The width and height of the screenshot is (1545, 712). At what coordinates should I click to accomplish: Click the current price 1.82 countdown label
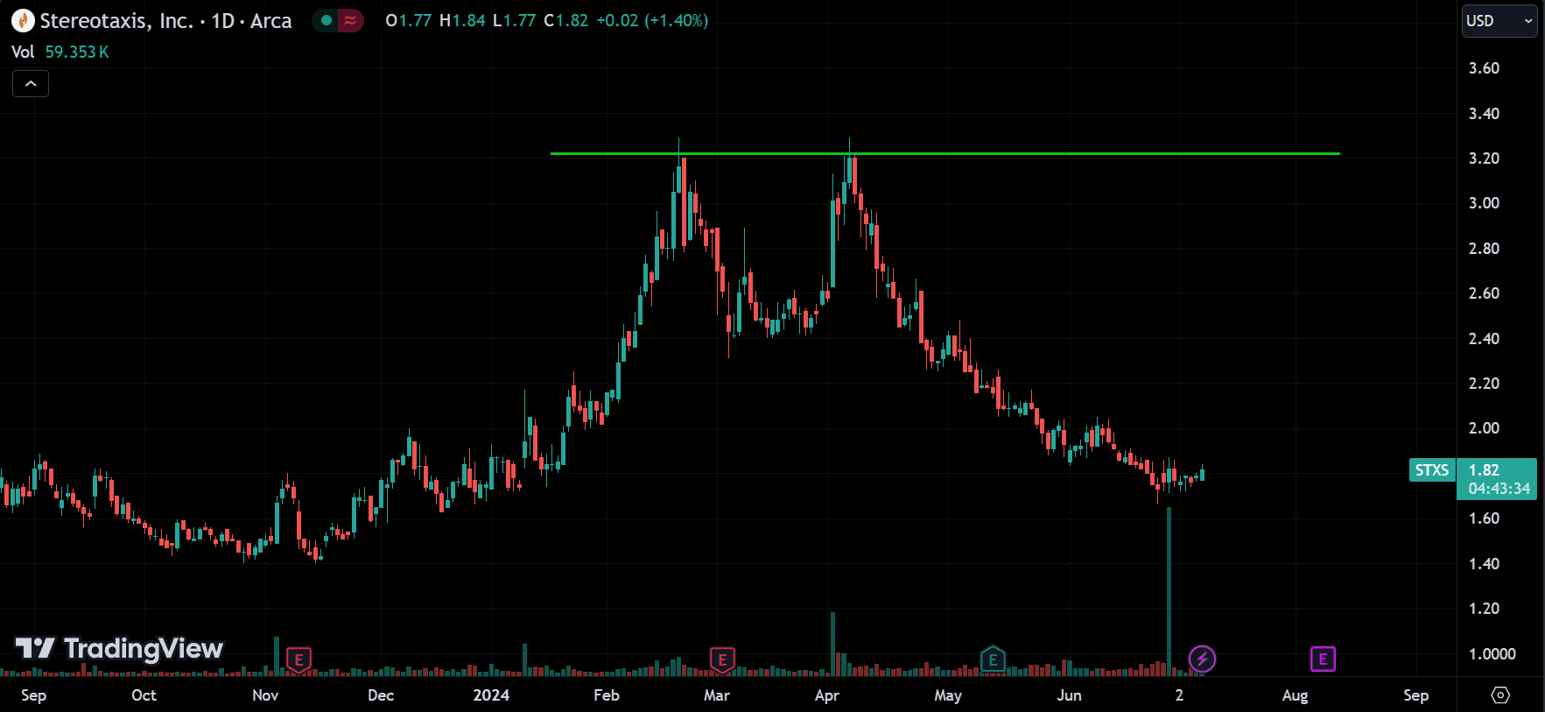pos(1499,479)
